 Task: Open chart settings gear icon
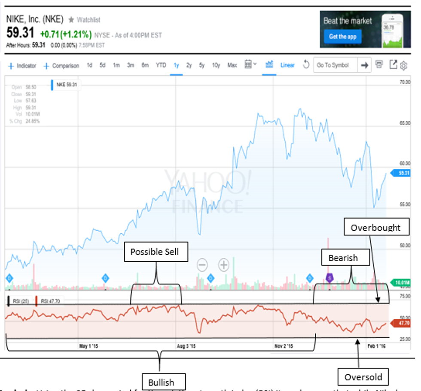tap(403, 65)
